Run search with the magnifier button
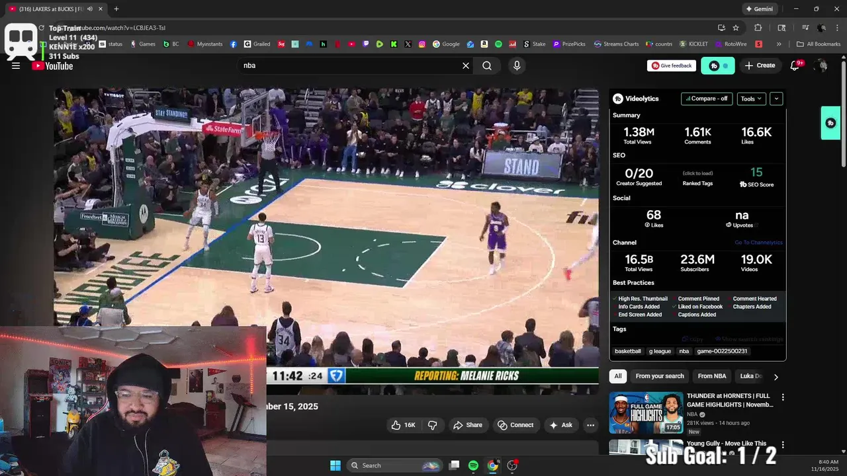The image size is (847, 476). 487,65
